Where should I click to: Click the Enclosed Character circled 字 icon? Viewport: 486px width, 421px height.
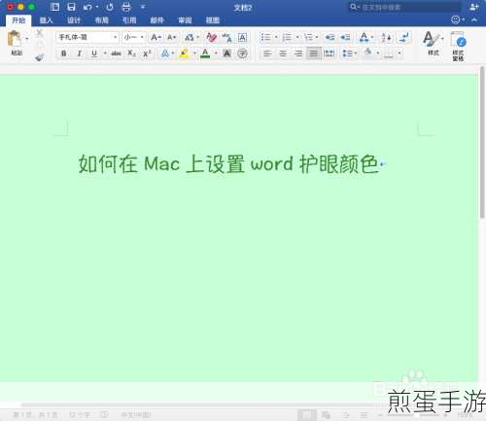click(x=242, y=53)
